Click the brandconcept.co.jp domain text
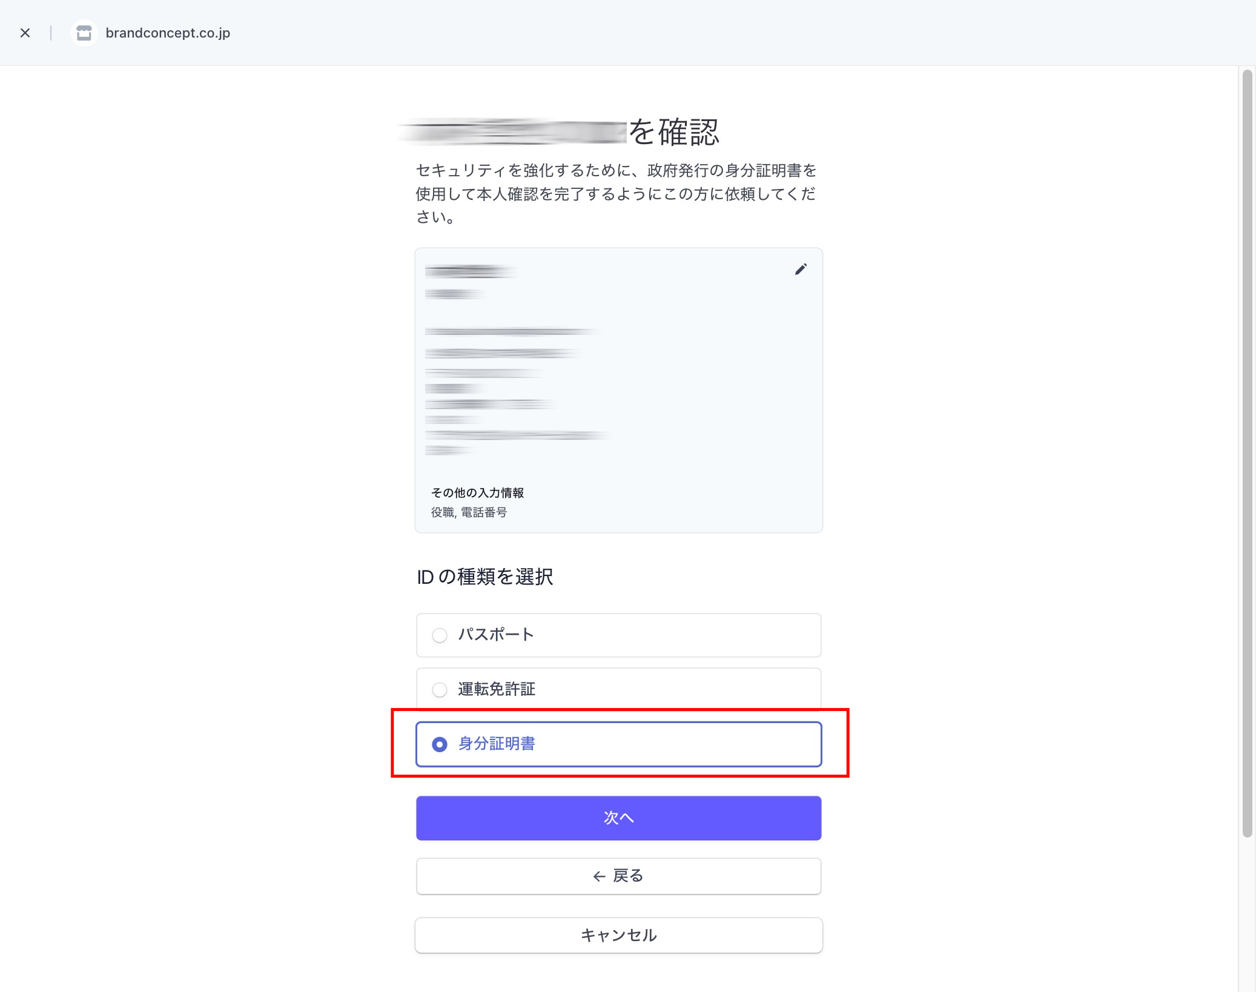 (168, 33)
